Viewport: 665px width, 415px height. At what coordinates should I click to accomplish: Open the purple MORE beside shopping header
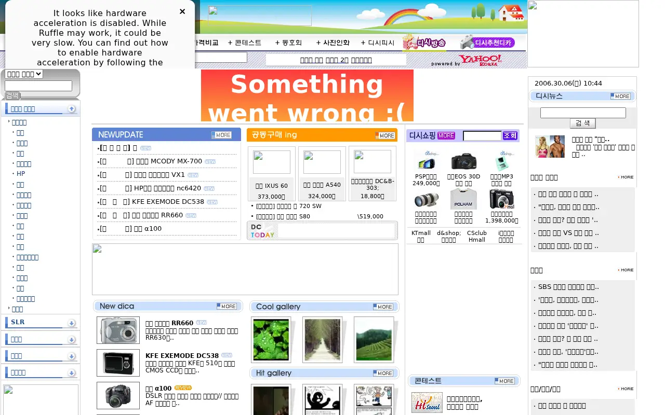(446, 135)
